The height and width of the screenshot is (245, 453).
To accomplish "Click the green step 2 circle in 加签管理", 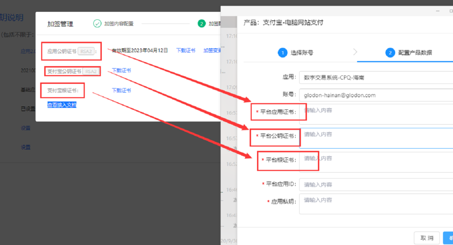I will (201, 24).
